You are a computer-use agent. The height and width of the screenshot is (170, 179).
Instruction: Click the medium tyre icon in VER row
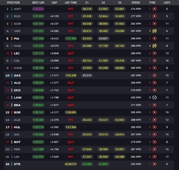(154, 31)
